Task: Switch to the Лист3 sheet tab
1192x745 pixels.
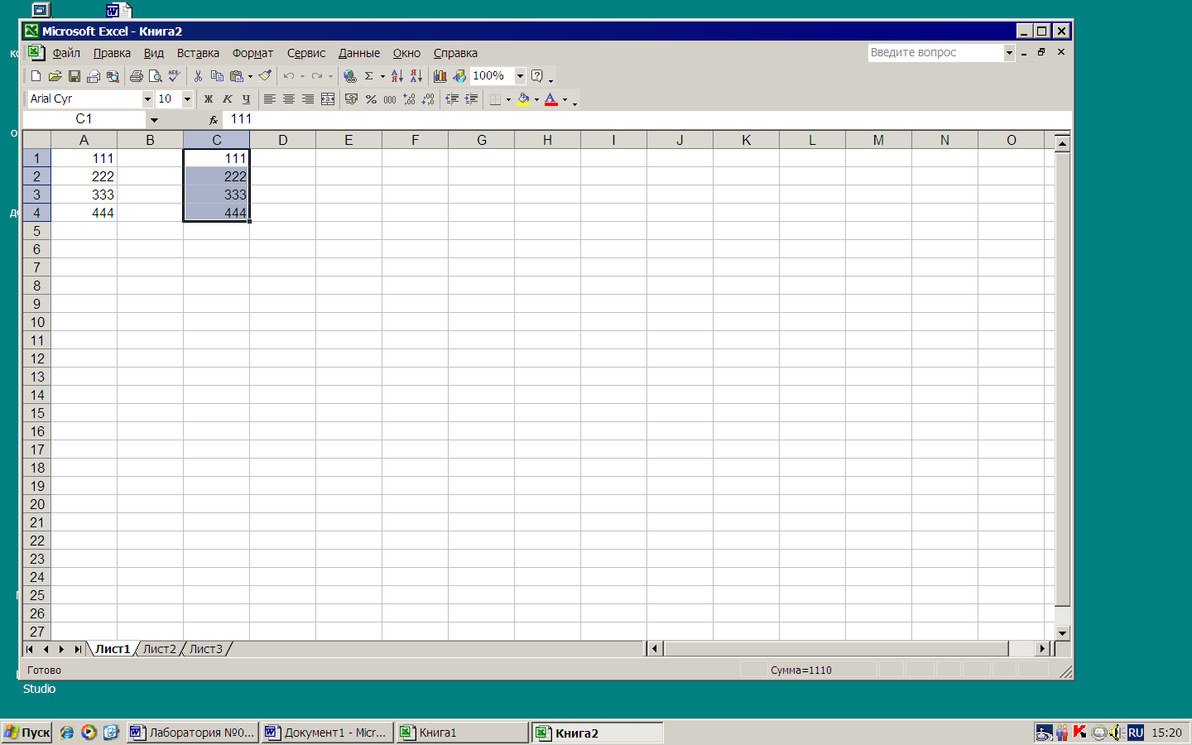Action: (x=205, y=649)
